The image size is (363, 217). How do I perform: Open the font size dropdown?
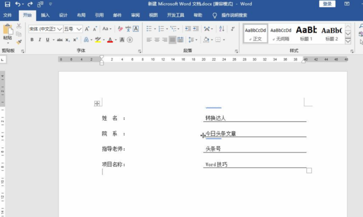coord(79,29)
